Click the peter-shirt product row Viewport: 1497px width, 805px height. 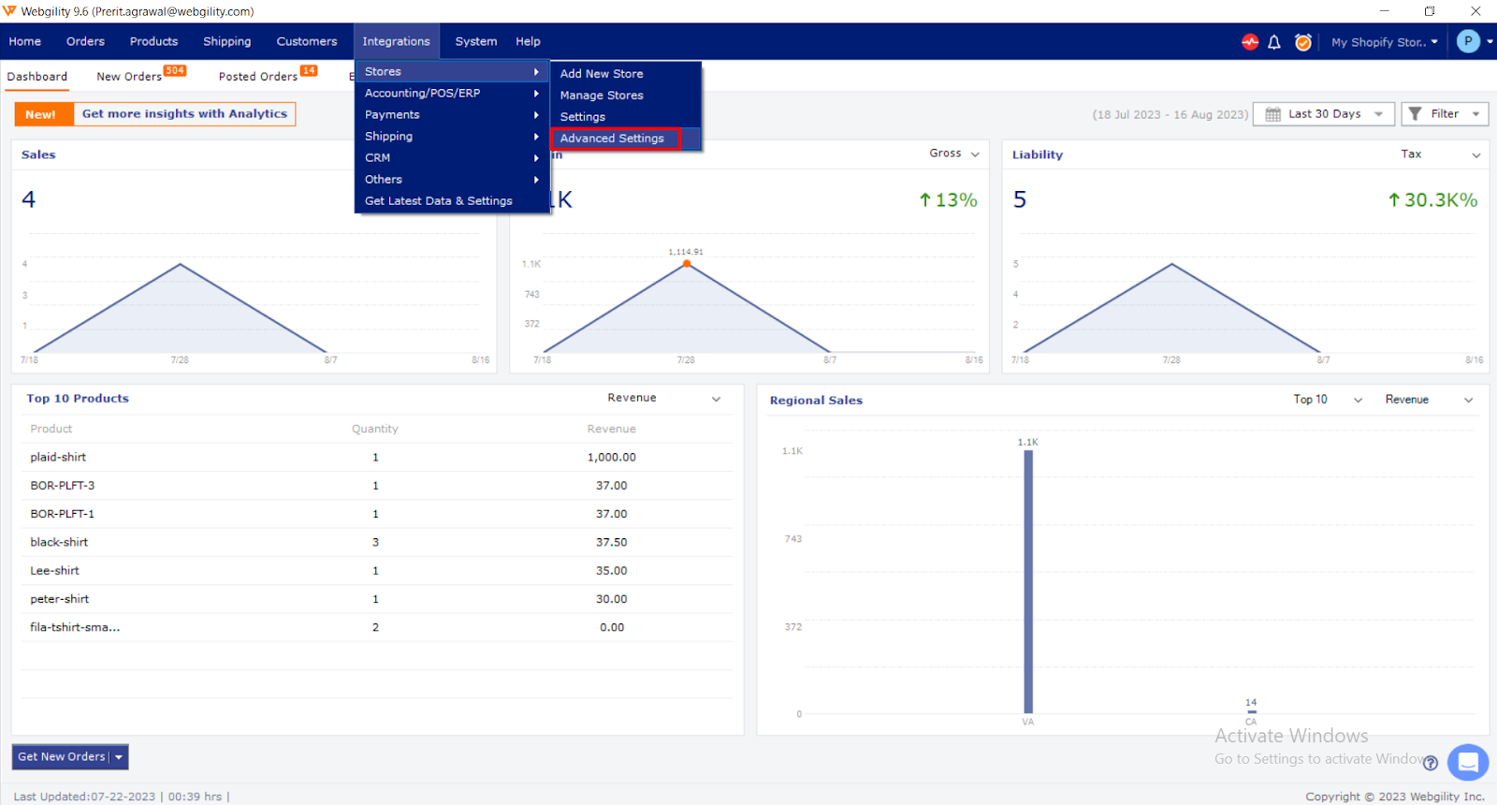(378, 599)
